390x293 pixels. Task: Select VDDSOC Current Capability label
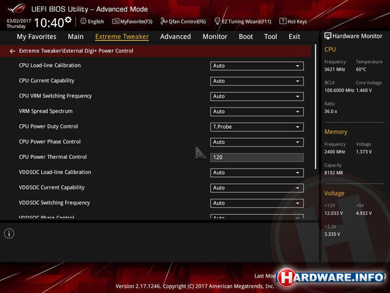(52, 188)
